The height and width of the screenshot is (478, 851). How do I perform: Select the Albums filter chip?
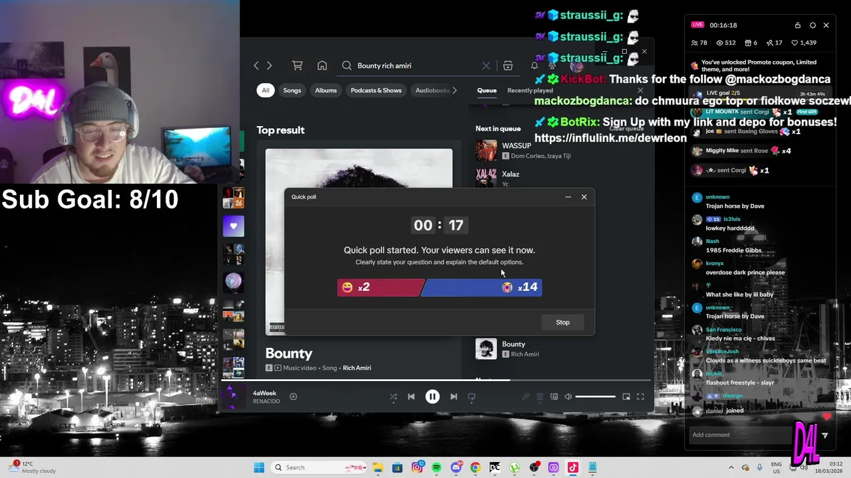click(326, 90)
